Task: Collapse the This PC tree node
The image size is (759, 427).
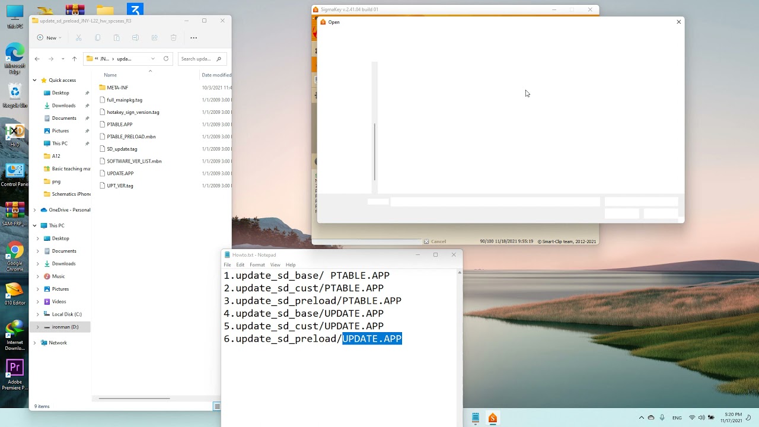Action: [x=34, y=225]
